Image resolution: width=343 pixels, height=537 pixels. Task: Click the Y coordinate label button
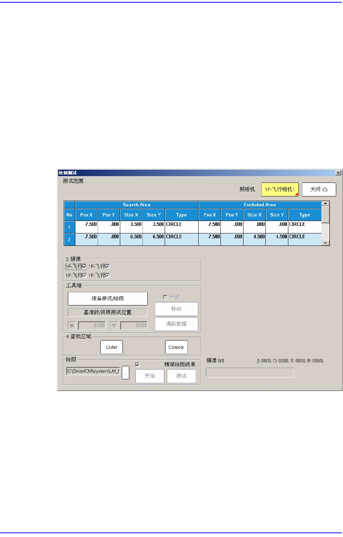[114, 325]
